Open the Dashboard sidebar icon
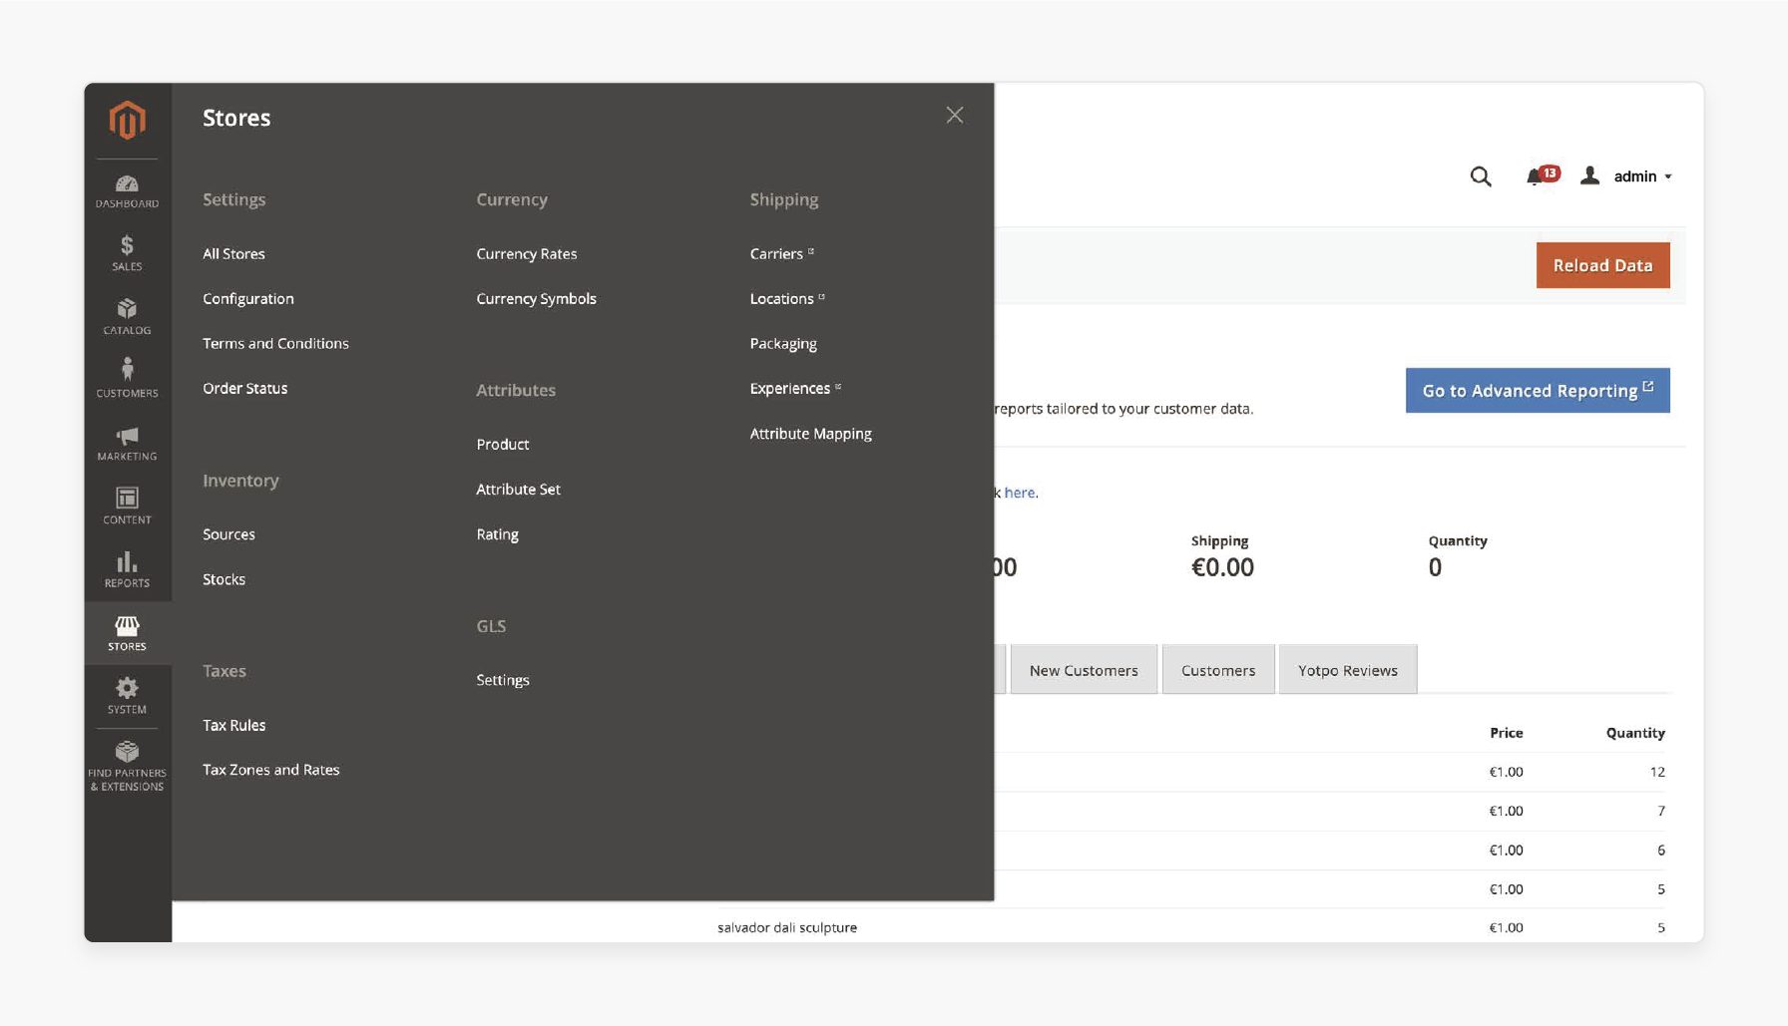 point(127,191)
